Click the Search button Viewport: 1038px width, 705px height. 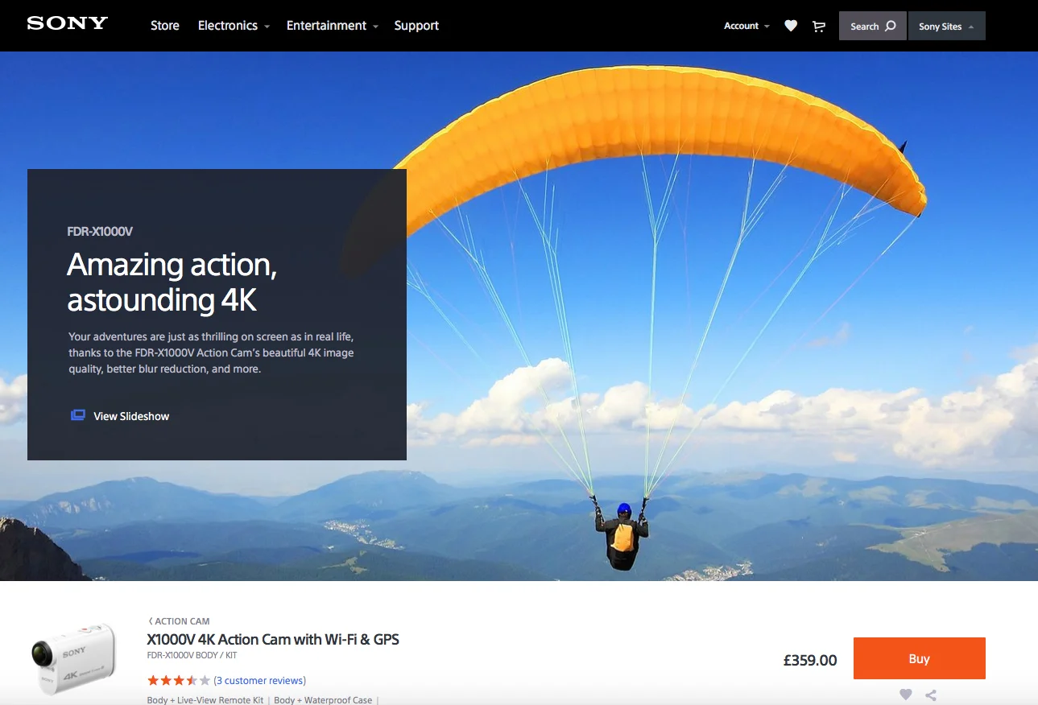pyautogui.click(x=873, y=26)
